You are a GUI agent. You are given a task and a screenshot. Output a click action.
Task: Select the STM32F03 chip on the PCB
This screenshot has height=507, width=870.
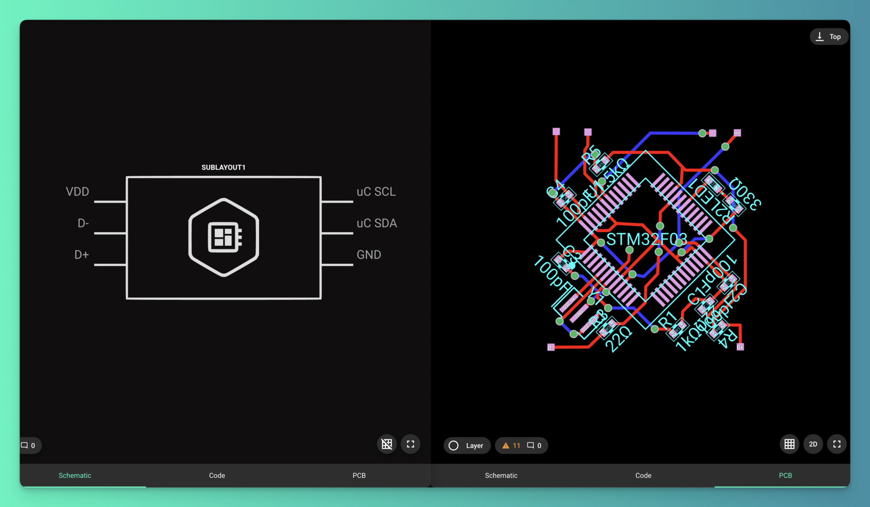click(x=647, y=239)
